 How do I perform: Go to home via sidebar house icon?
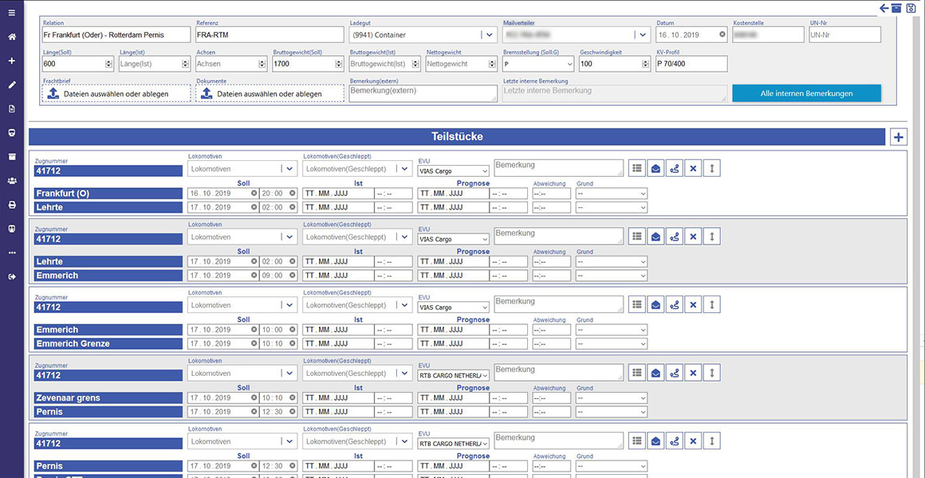click(x=12, y=37)
